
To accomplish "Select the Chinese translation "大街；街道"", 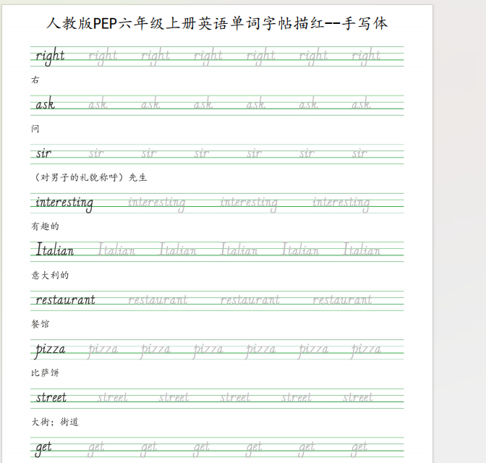I will [55, 422].
